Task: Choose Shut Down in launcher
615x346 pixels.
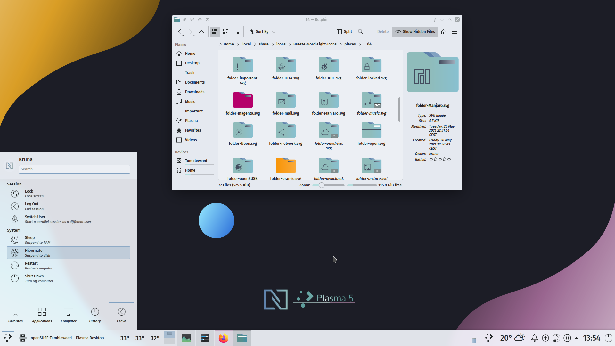Action: tap(69, 278)
